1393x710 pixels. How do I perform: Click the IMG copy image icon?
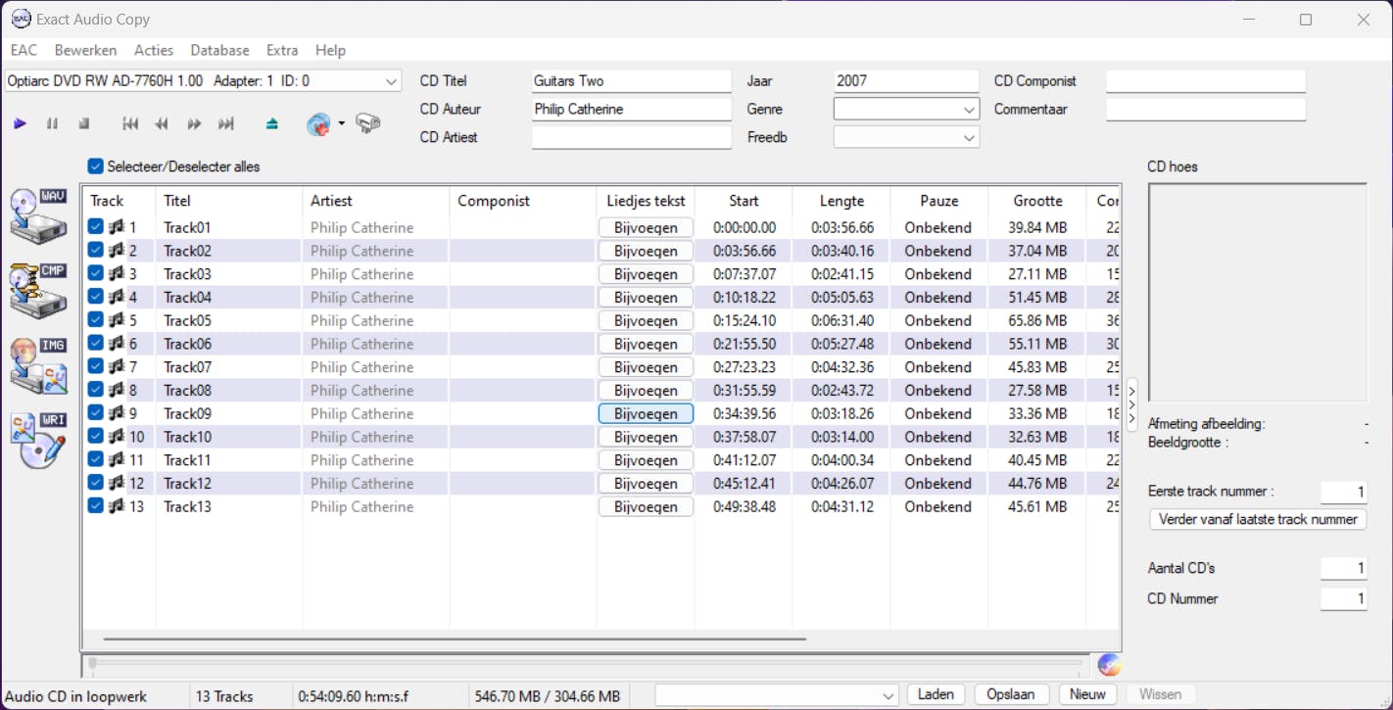click(x=38, y=365)
